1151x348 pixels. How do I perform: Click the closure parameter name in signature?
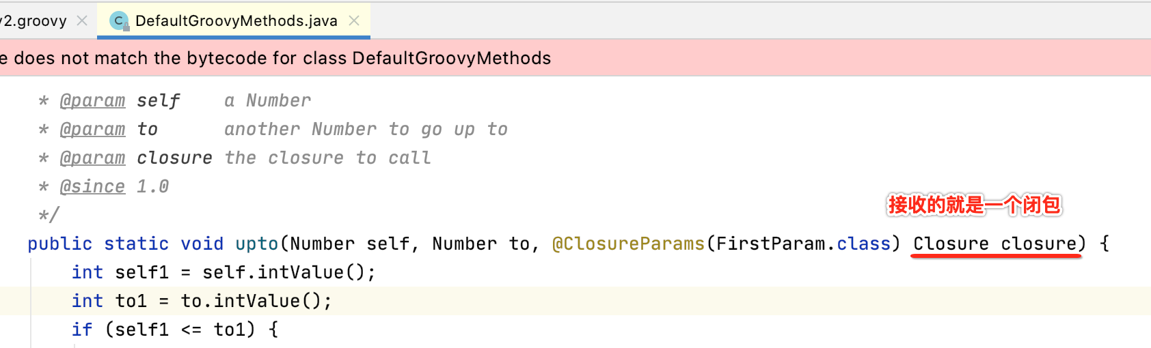click(x=1038, y=244)
